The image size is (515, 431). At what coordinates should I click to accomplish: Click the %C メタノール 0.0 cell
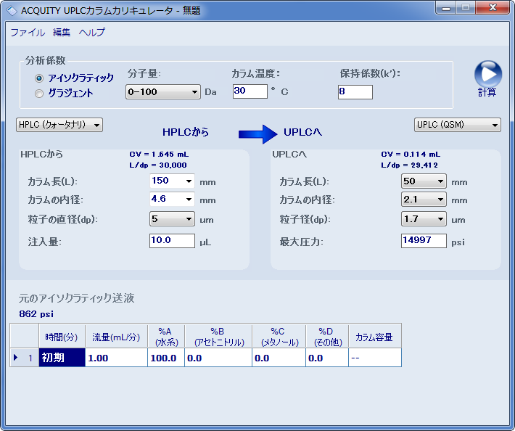pyautogui.click(x=279, y=358)
